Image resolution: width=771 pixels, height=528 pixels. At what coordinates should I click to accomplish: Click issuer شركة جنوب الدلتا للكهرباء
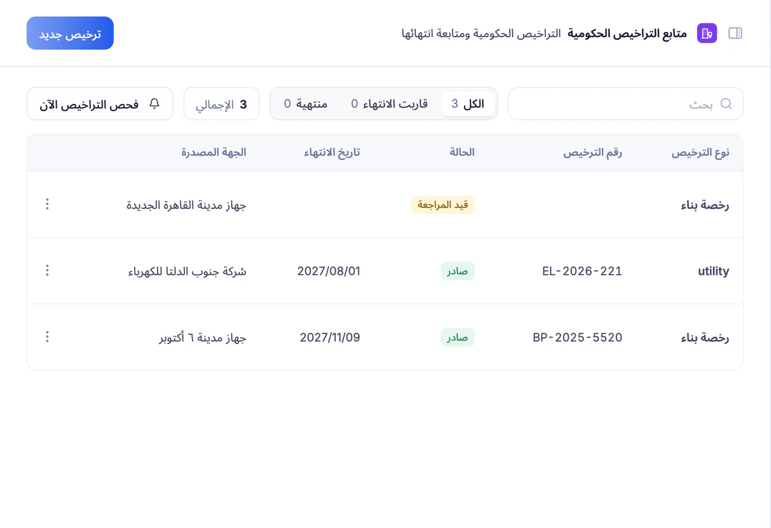click(x=188, y=271)
